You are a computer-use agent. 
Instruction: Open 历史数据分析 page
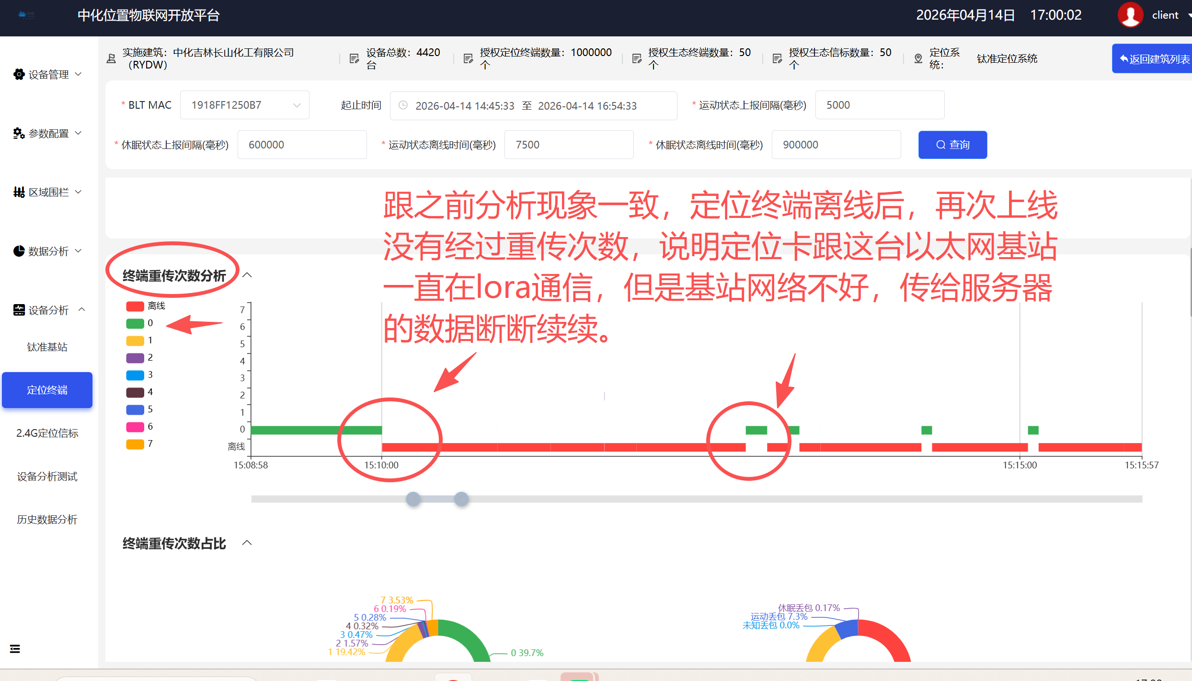tap(47, 519)
